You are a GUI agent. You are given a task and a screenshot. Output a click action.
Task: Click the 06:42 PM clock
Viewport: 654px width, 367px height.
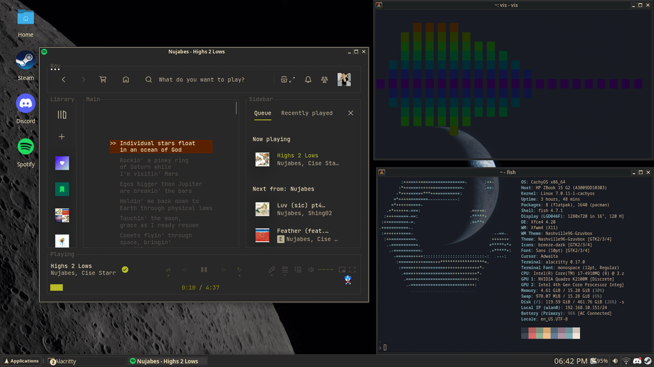tap(570, 361)
